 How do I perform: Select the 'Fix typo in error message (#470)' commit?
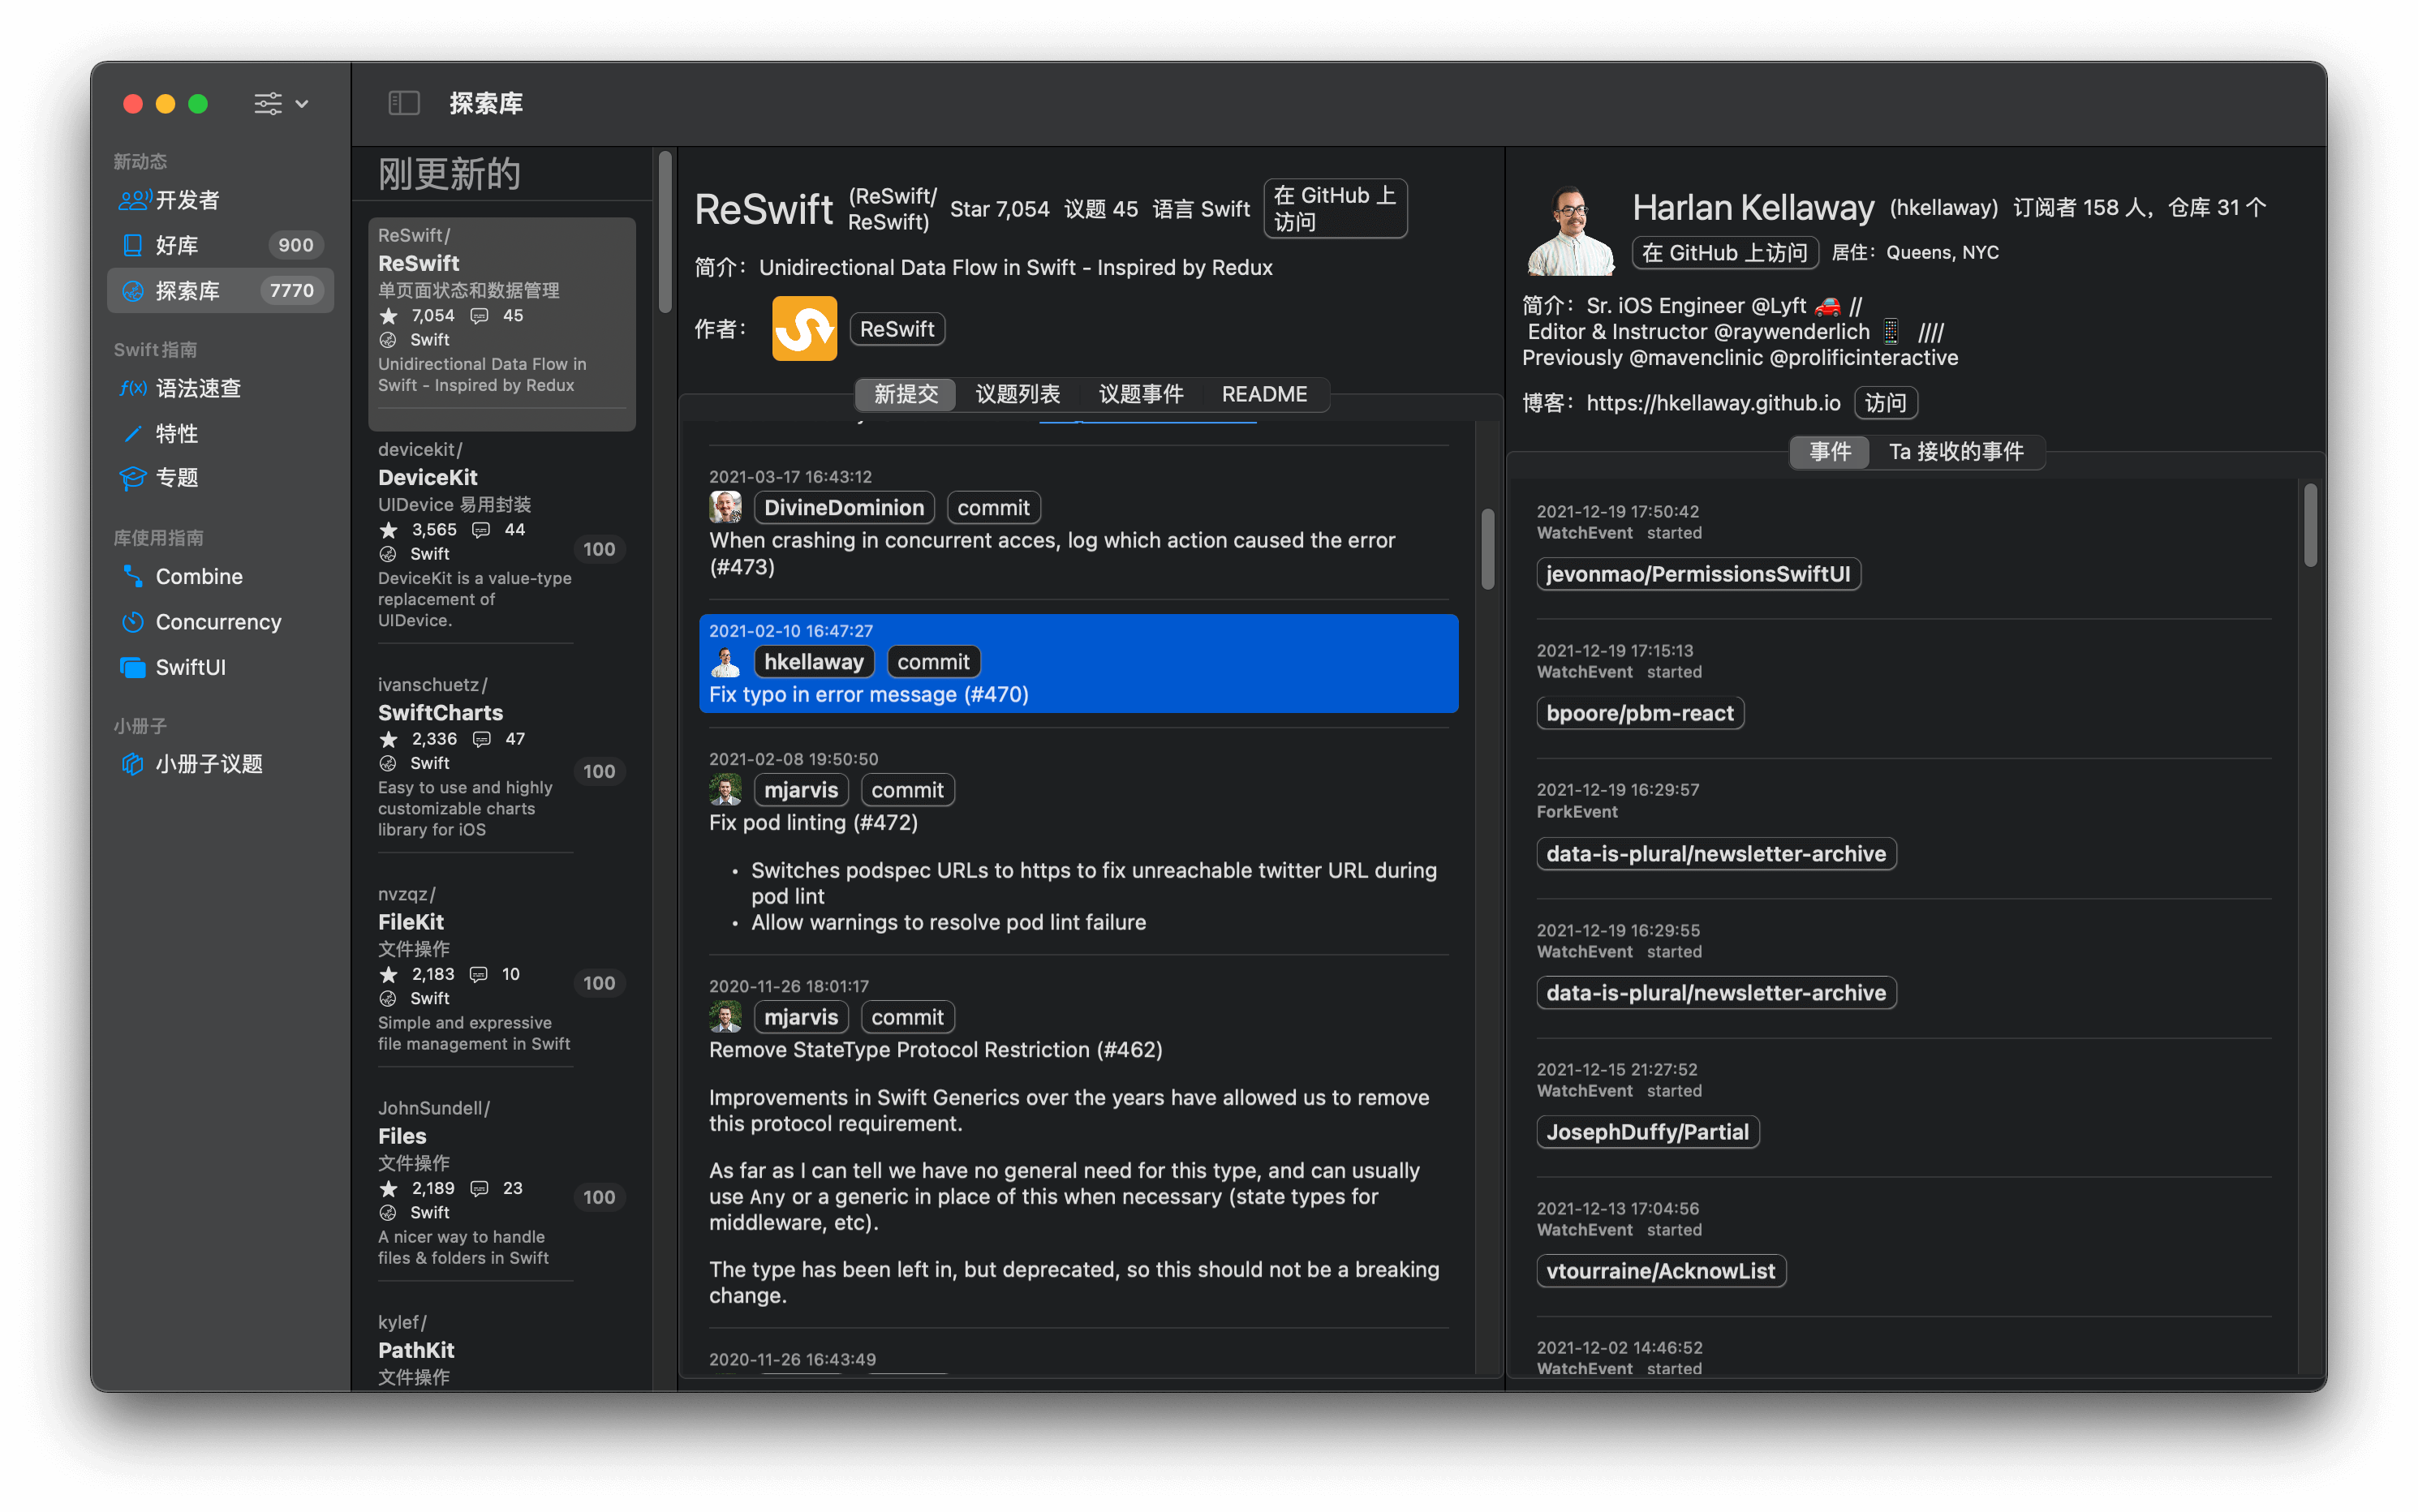1078,663
